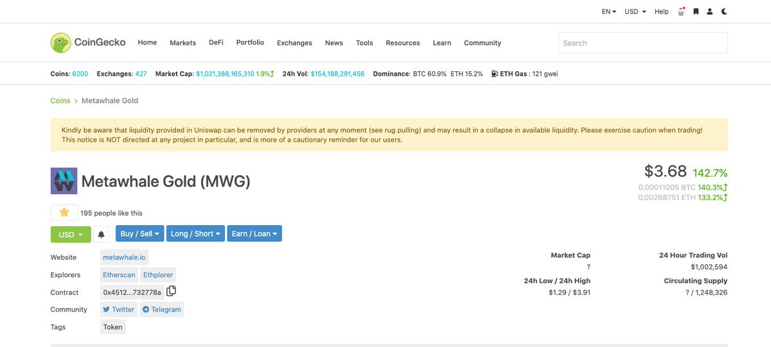Click the star favorite button
Viewport: 771px width, 347px height.
64,212
